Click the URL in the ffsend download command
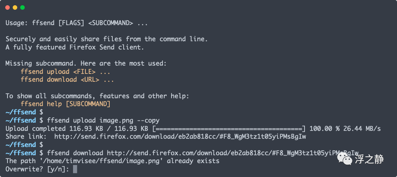 (232, 153)
